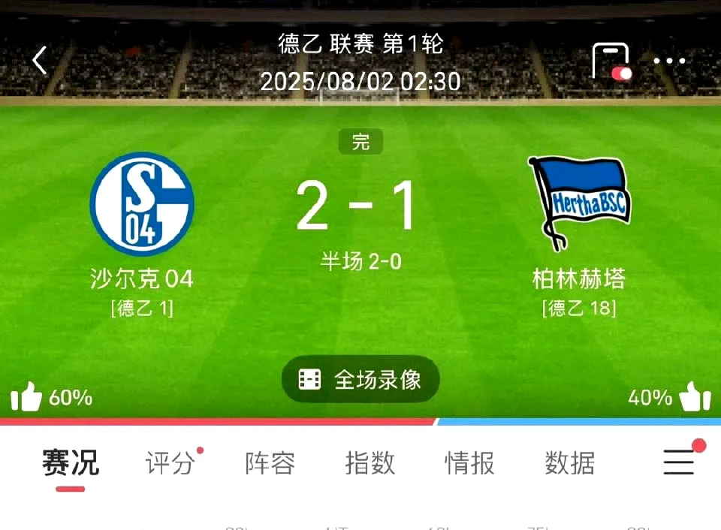721x530 pixels.
Task: Tap the Hertha BSC flag logo
Action: tap(579, 203)
